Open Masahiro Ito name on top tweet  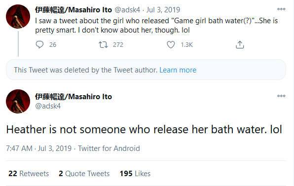73,10
